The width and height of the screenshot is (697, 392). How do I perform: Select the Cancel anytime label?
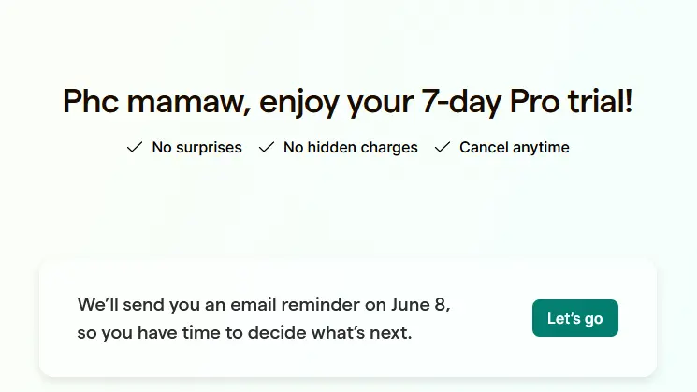(x=515, y=147)
